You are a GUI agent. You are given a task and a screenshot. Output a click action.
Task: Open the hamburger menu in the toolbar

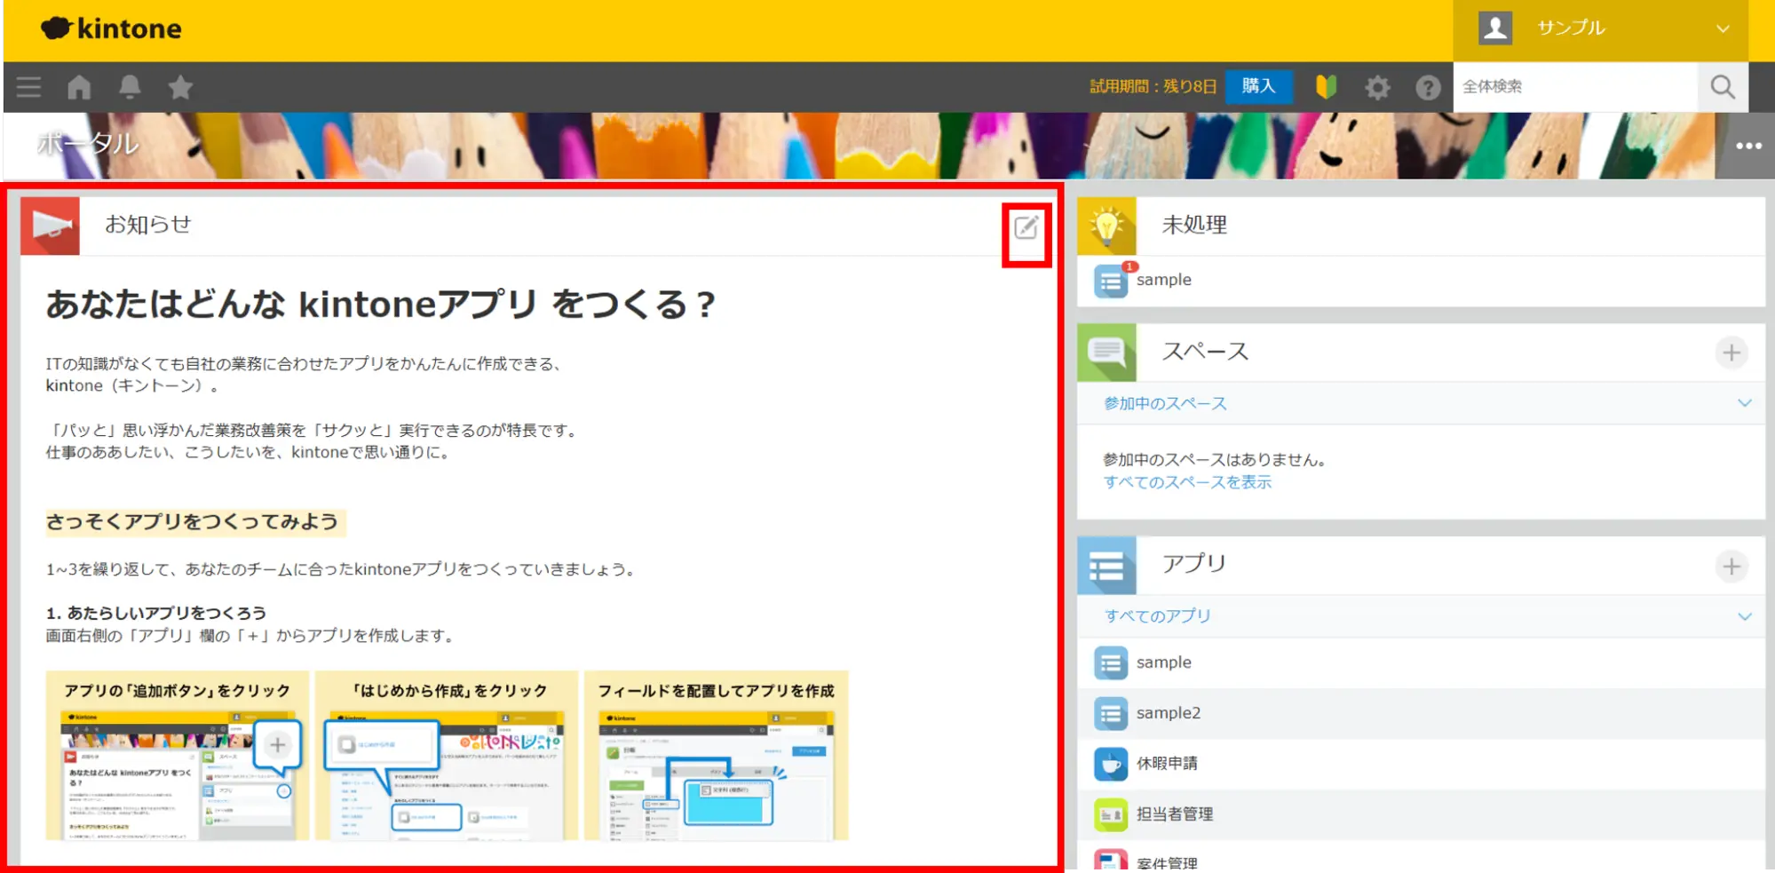coord(28,87)
